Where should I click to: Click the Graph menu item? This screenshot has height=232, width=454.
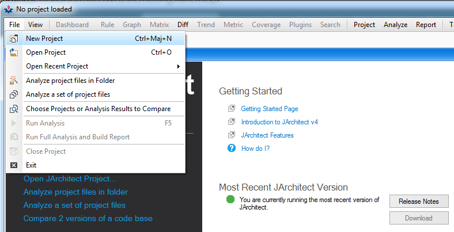[132, 25]
